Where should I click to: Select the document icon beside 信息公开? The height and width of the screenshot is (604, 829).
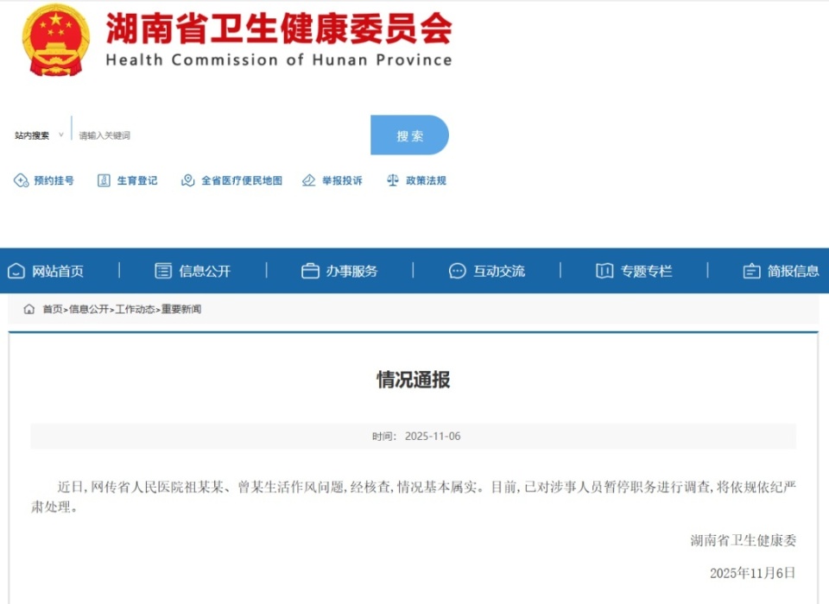tap(161, 270)
